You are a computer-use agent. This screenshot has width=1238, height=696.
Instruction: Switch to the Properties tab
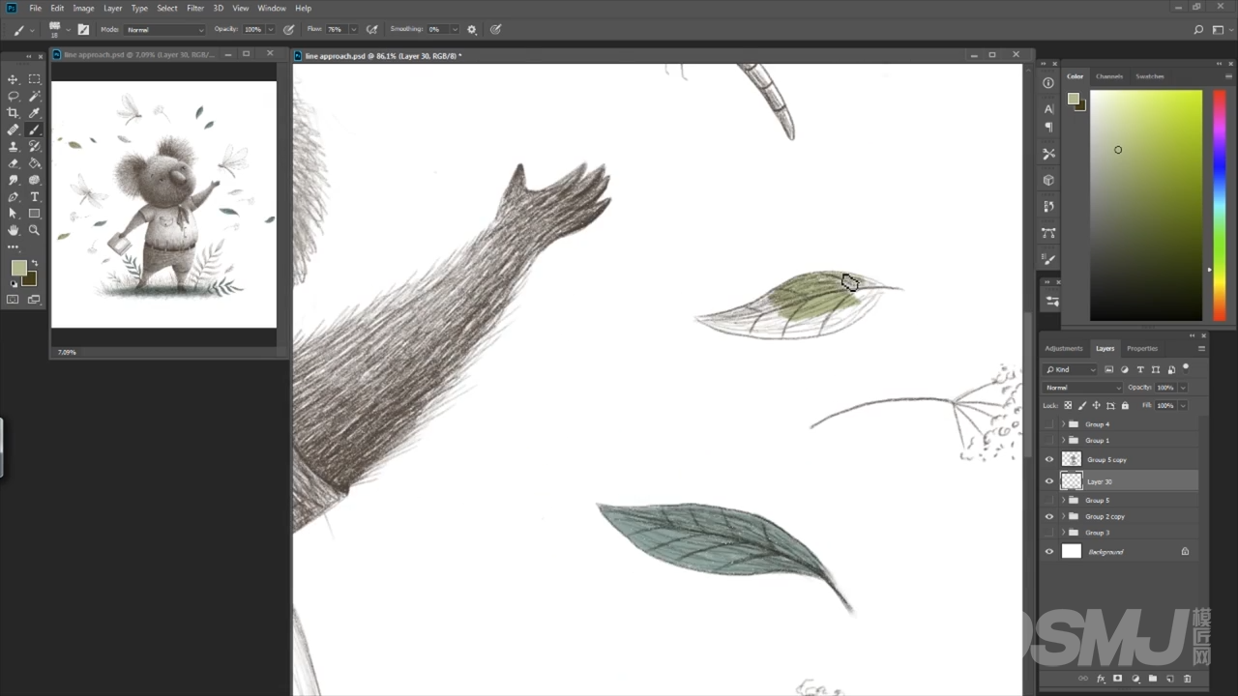point(1142,348)
